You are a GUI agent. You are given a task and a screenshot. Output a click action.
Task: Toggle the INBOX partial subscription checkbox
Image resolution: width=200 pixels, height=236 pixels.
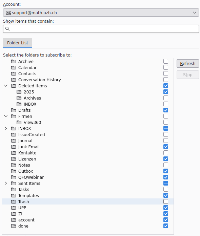166,128
